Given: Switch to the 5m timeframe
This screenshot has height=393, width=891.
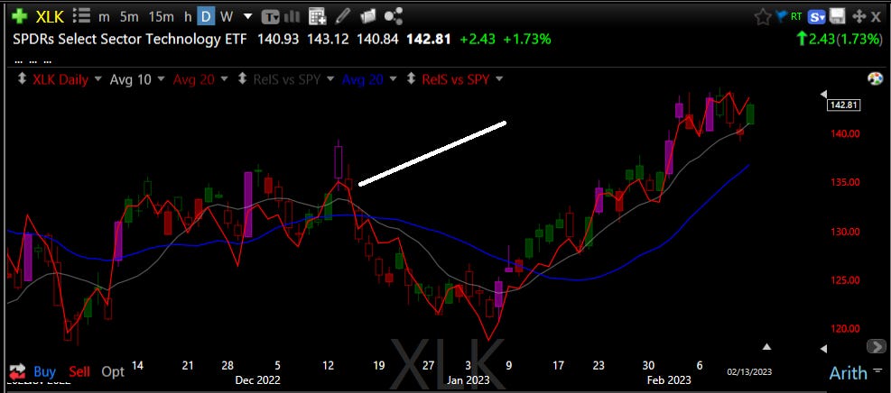Looking at the screenshot, I should click(x=129, y=17).
